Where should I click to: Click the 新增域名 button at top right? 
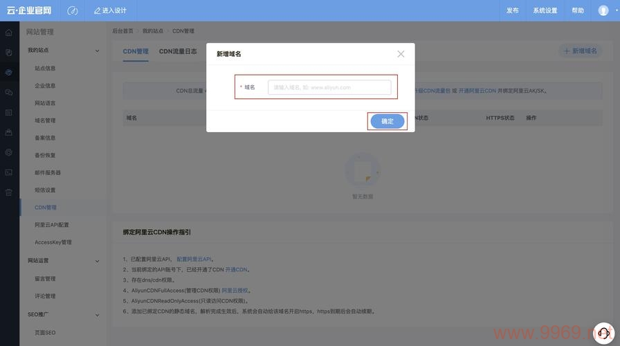tap(580, 51)
